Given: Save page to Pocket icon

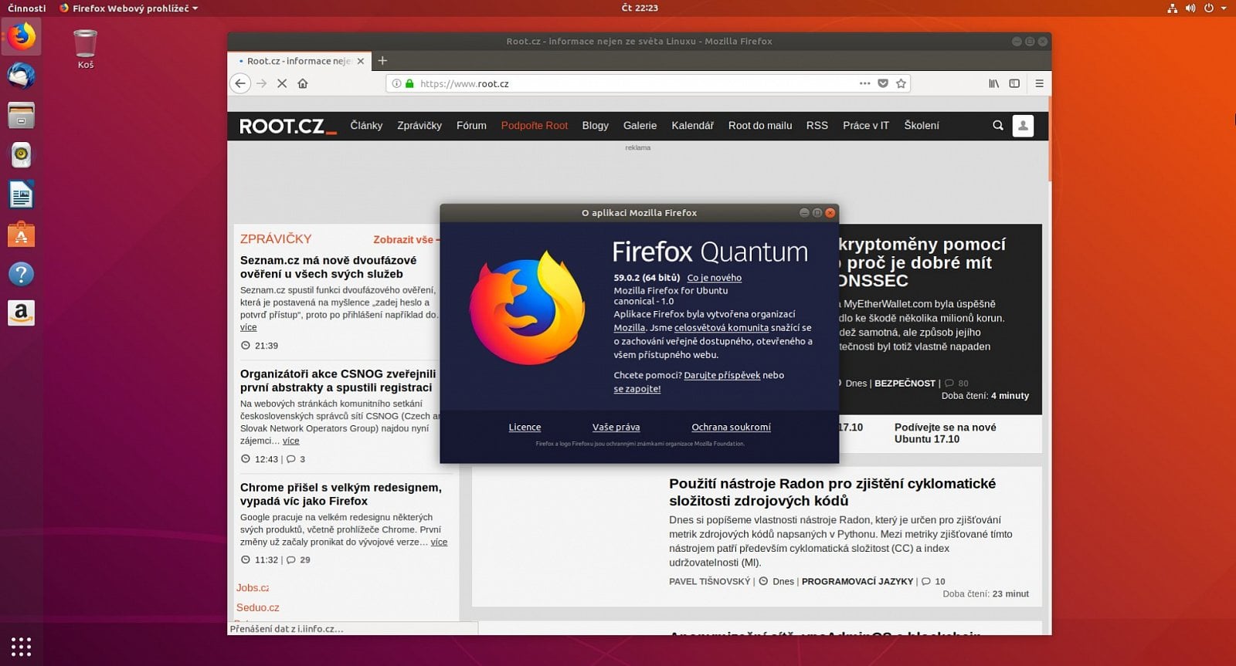Looking at the screenshot, I should pos(883,83).
